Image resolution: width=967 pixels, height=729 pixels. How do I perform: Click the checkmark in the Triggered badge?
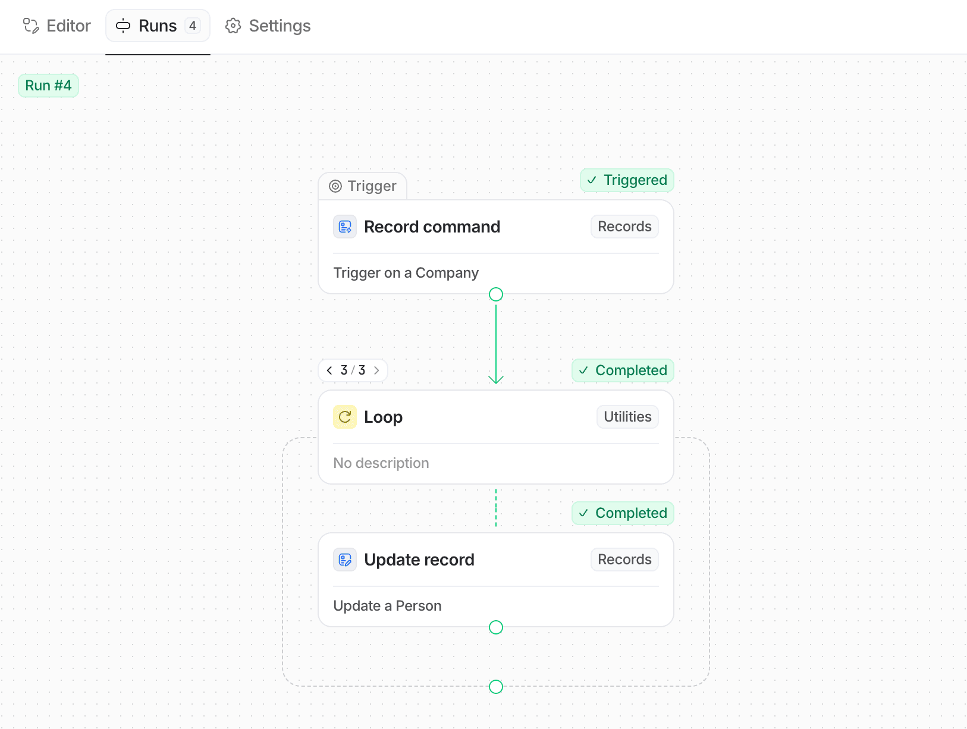pyautogui.click(x=592, y=180)
